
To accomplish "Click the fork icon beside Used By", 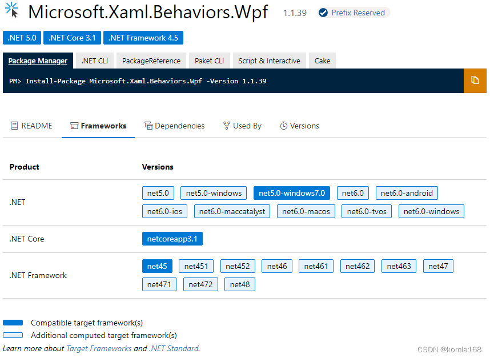I will (226, 126).
